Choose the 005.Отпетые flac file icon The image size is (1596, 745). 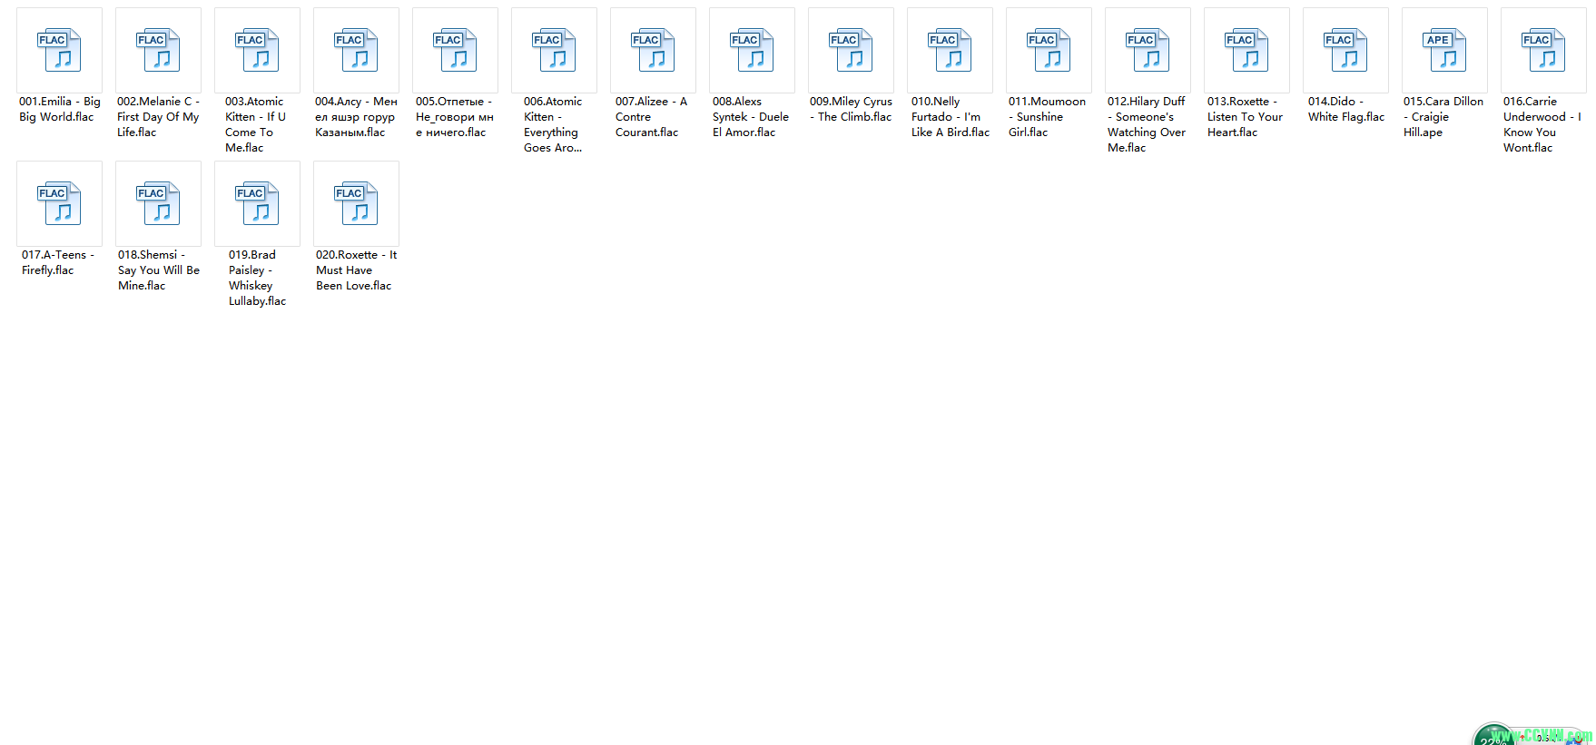pos(455,50)
